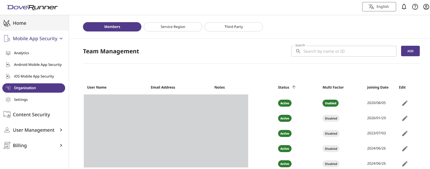Edit the member who joined 2026/01/29
The image size is (430, 169).
tap(405, 118)
